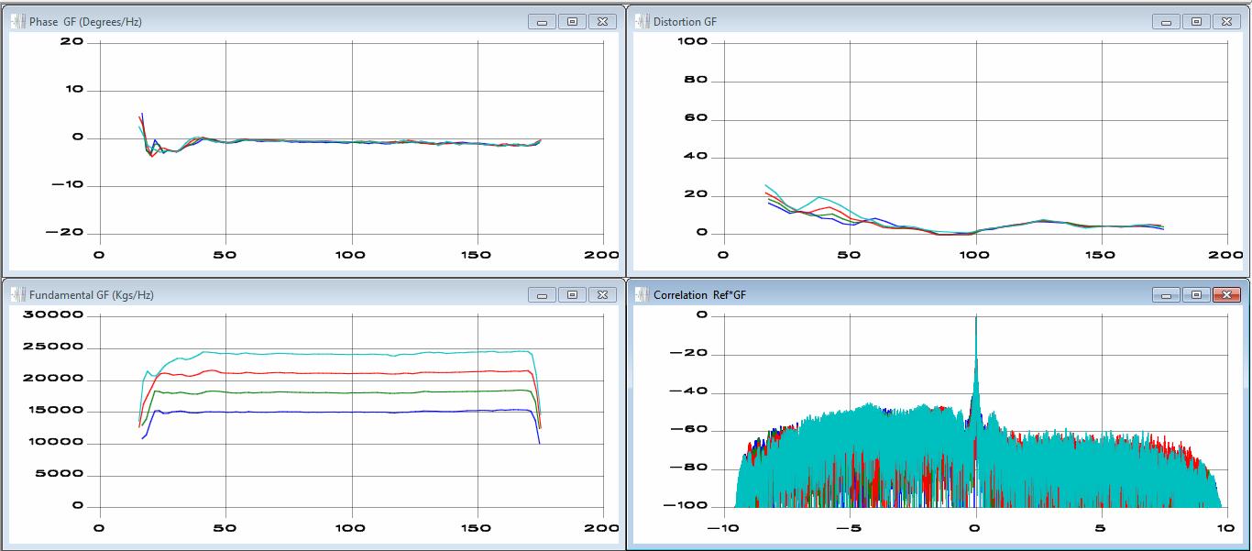Minimize the Correlation Ref*GF window

[1167, 294]
